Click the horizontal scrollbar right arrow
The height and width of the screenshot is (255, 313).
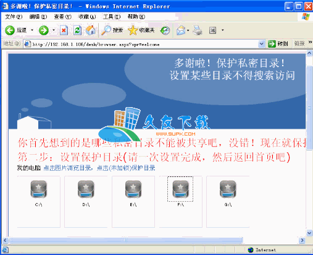pyautogui.click(x=302, y=240)
